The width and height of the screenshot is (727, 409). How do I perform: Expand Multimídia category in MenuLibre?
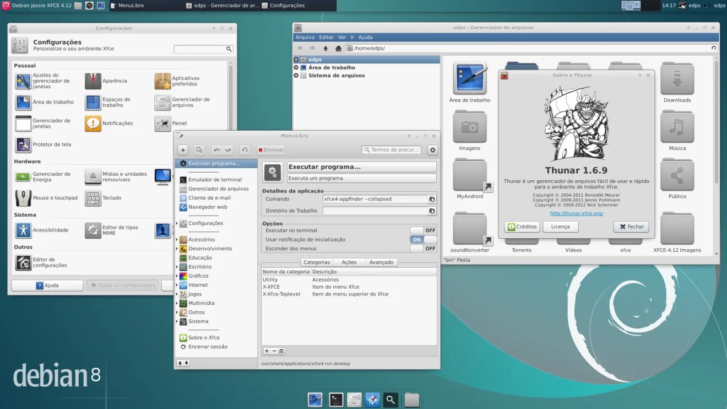click(x=177, y=303)
